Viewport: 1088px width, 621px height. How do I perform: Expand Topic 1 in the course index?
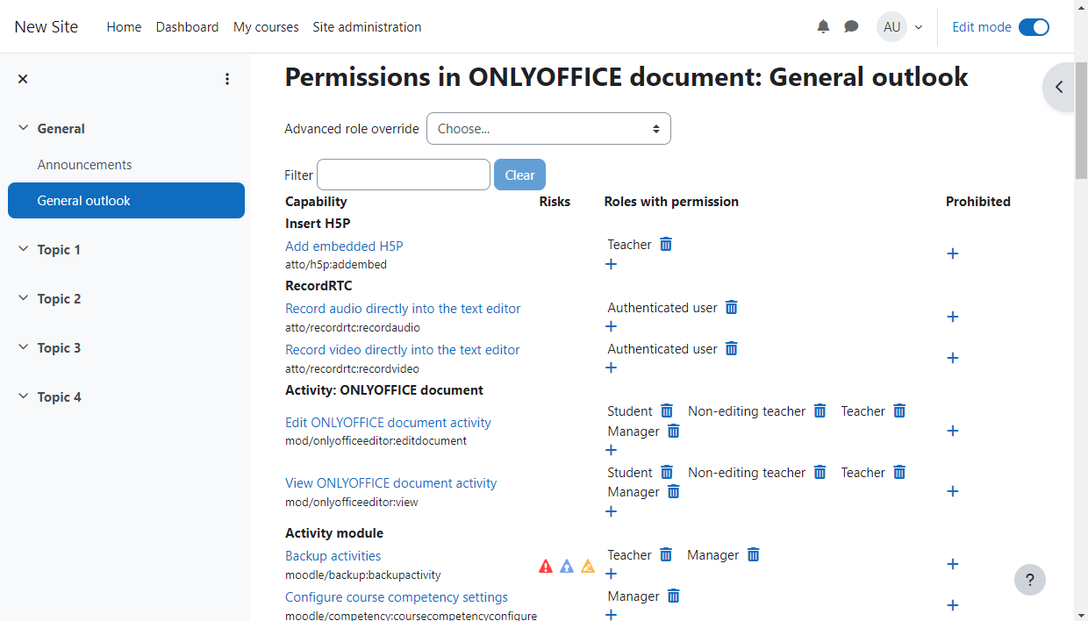coord(24,250)
